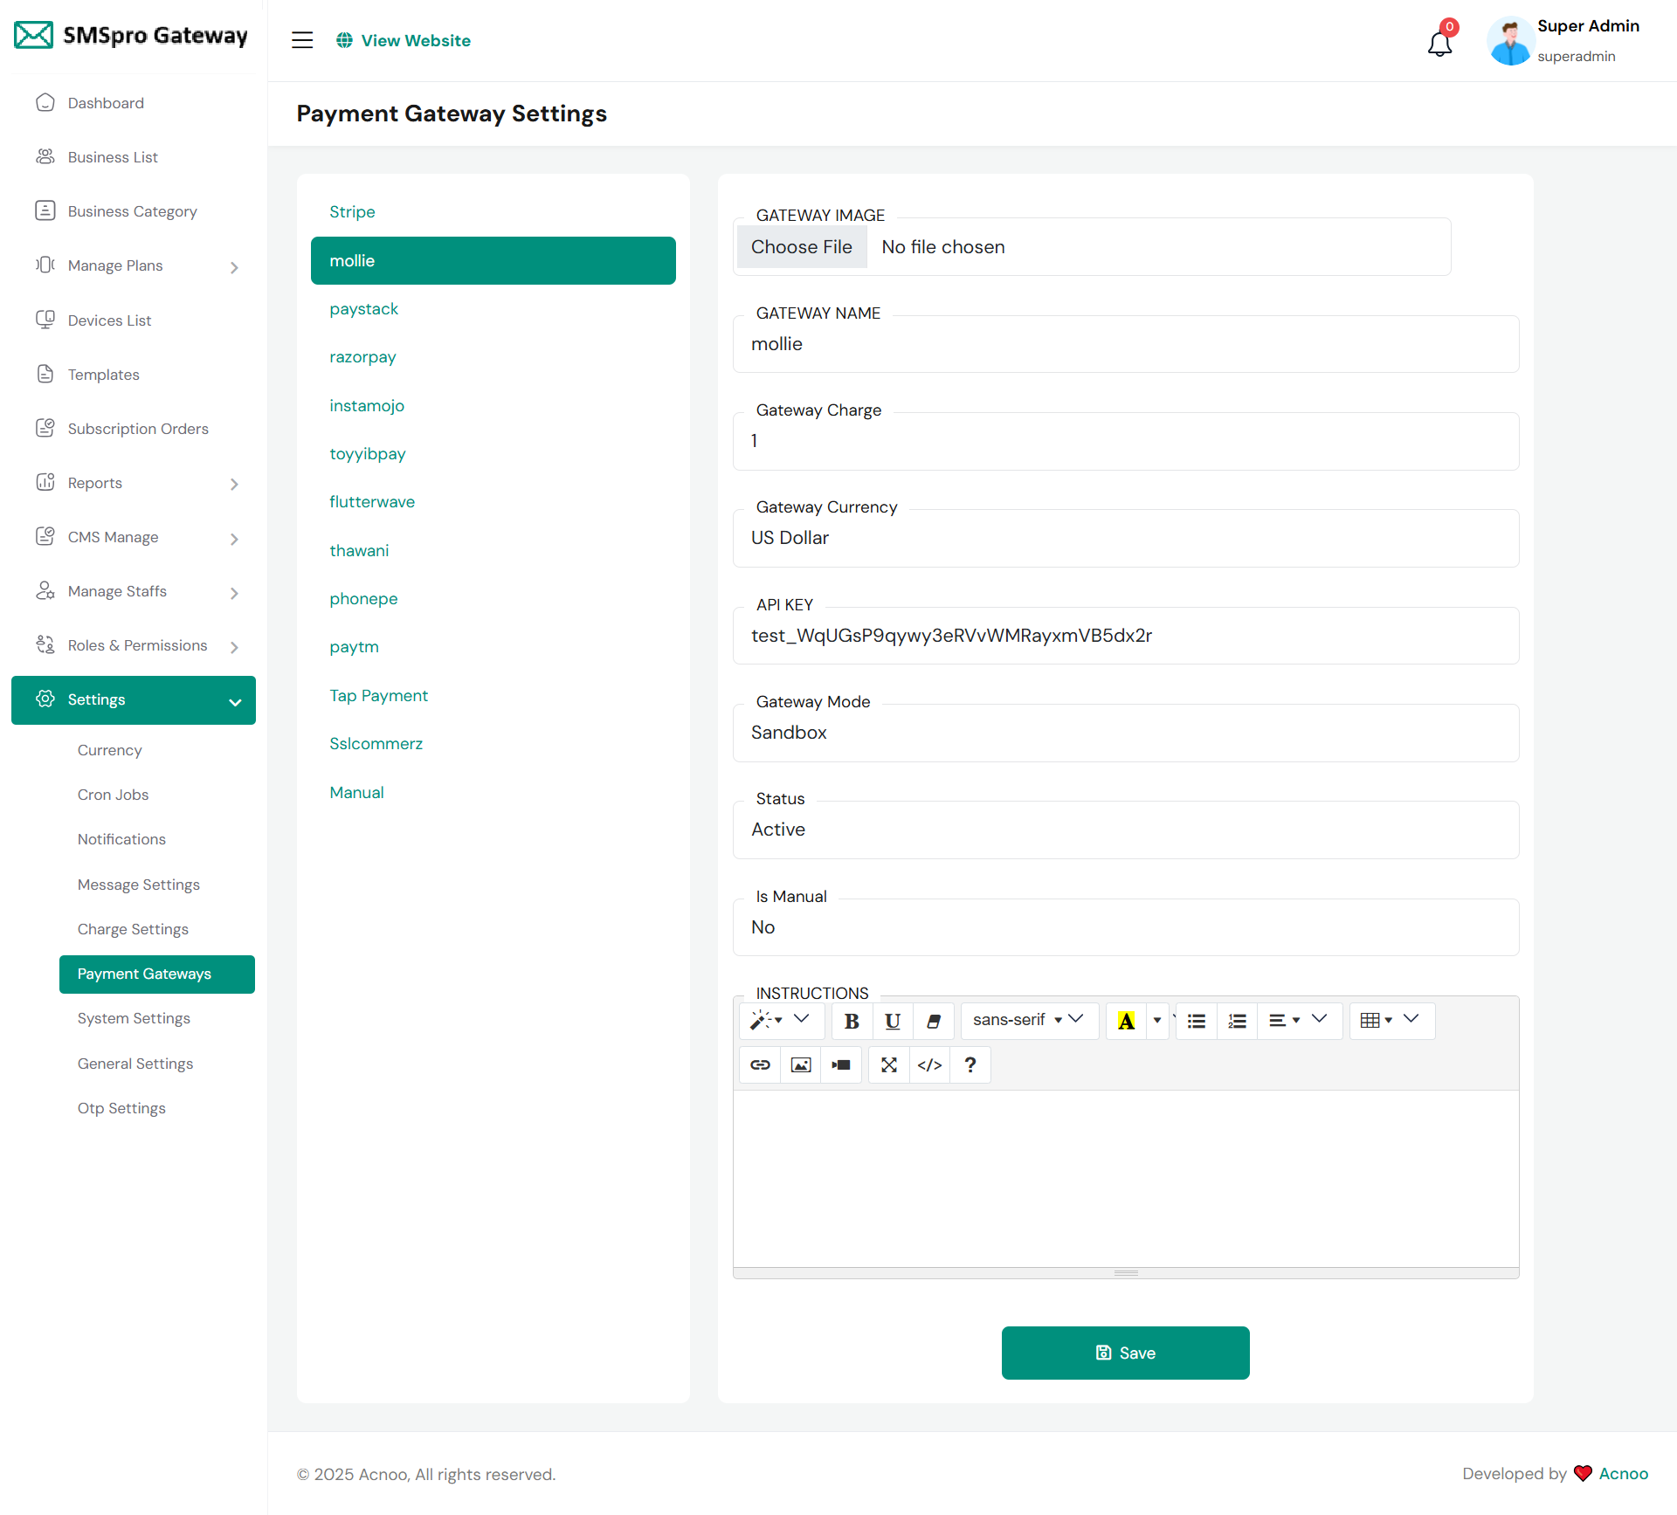Insert a video in the instructions editor
The width and height of the screenshot is (1677, 1515).
(x=841, y=1064)
